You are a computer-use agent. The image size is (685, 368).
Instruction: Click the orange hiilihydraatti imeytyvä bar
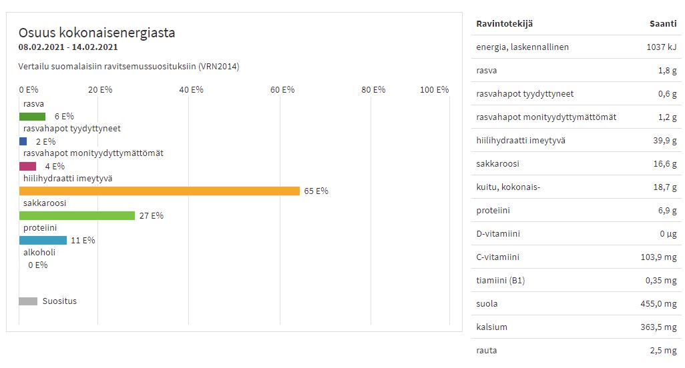coord(159,191)
